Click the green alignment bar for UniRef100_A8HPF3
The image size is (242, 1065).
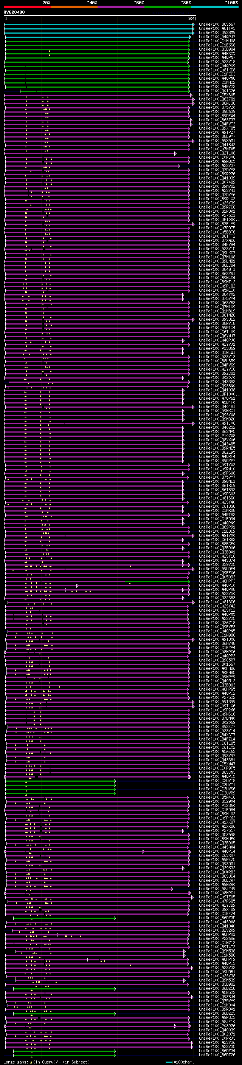[x=157, y=581]
